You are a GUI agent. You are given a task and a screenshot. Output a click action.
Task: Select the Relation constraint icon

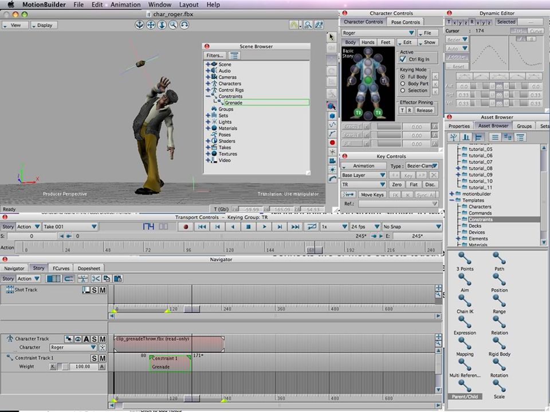coord(499,322)
